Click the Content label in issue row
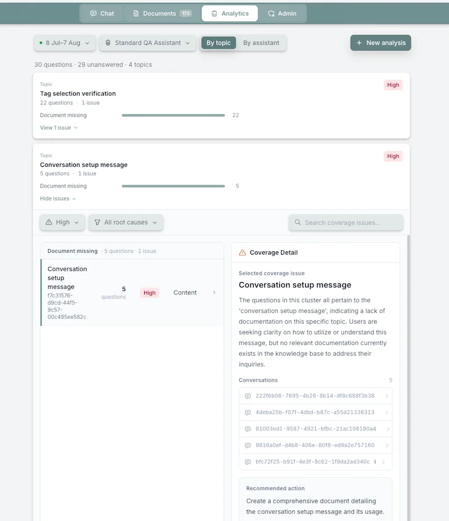This screenshot has height=521, width=449. (x=185, y=293)
